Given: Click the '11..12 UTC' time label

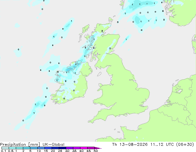Looking at the screenshot, I should tap(162, 145).
